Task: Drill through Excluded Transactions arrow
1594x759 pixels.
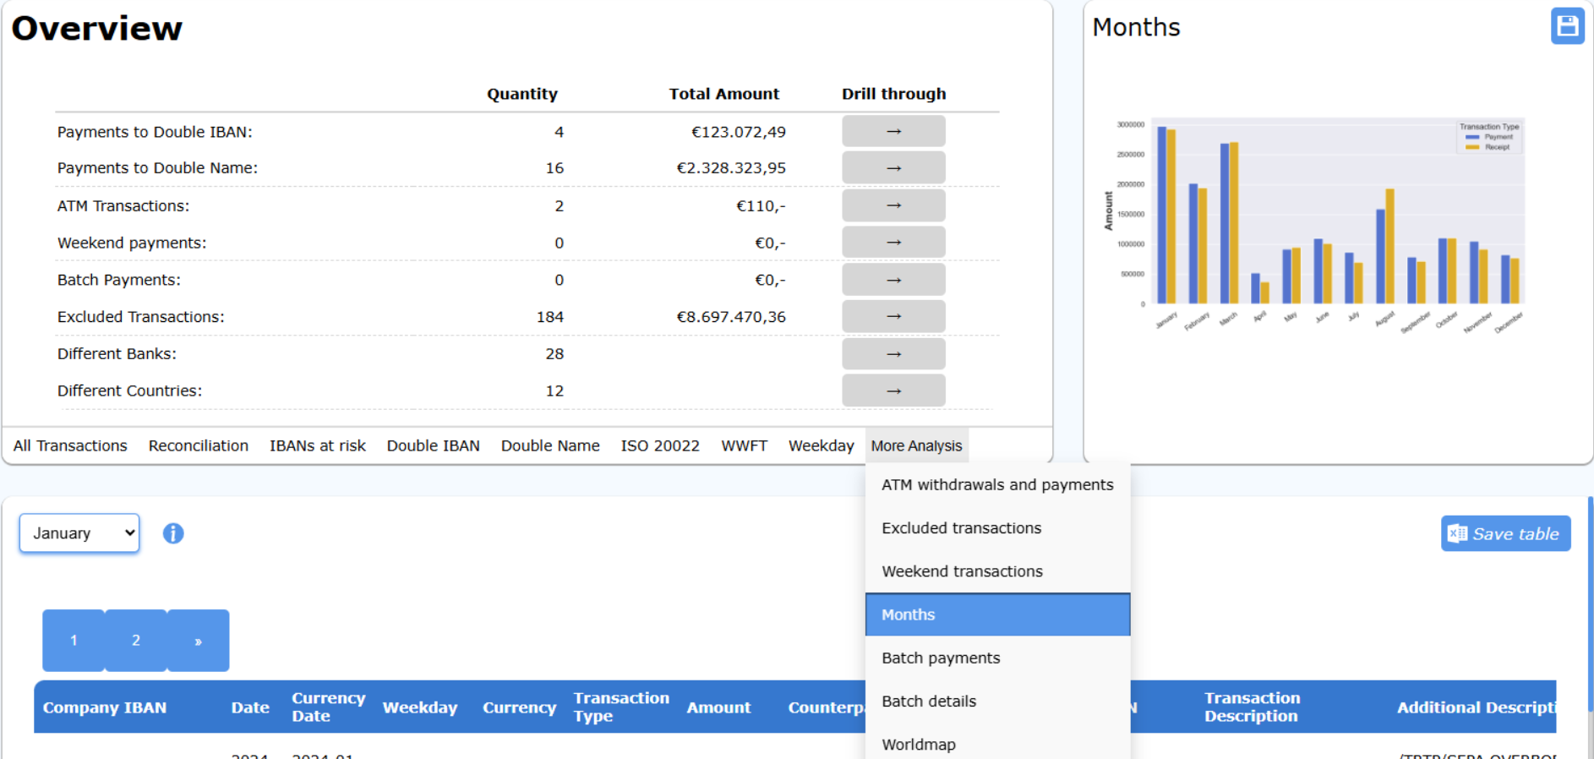Action: coord(893,317)
